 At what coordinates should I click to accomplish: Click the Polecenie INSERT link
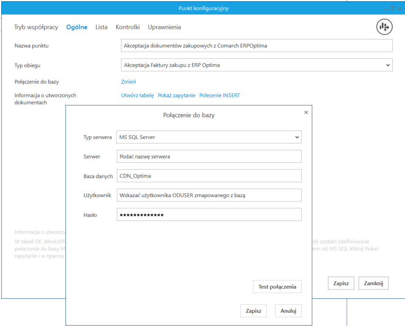point(220,96)
